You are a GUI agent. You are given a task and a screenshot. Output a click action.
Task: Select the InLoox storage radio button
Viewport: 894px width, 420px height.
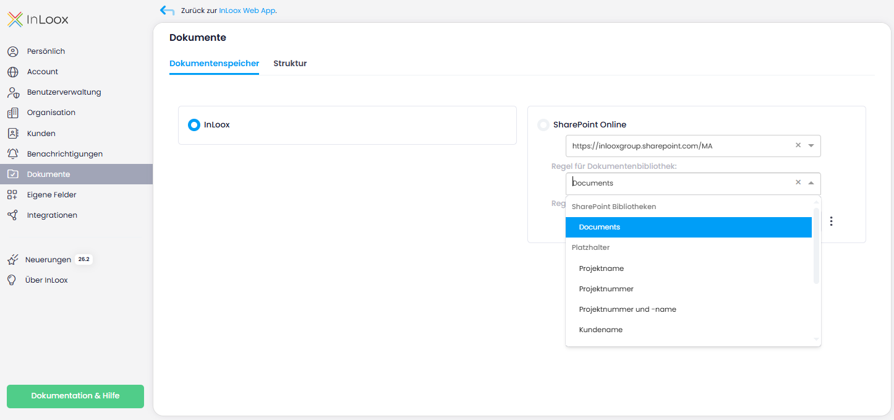(194, 125)
